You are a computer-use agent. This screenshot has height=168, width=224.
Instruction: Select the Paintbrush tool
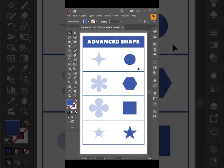[75, 51]
